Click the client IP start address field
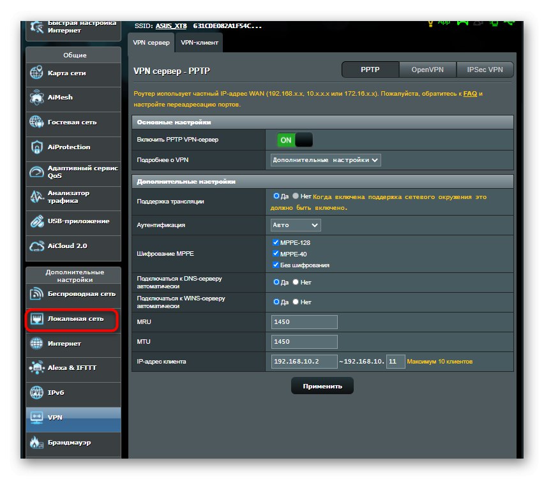Image resolution: width=544 pixels, height=479 pixels. pyautogui.click(x=305, y=362)
